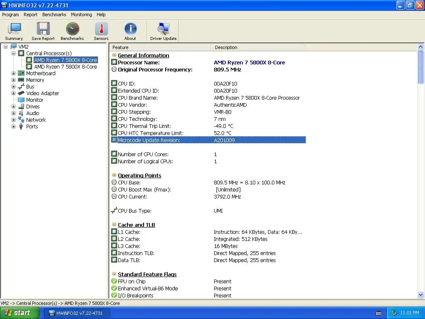Click the Central Processor(s) chip icon

[x=21, y=54]
